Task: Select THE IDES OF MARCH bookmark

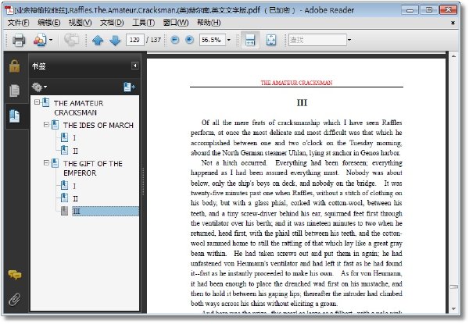Action: [98, 126]
